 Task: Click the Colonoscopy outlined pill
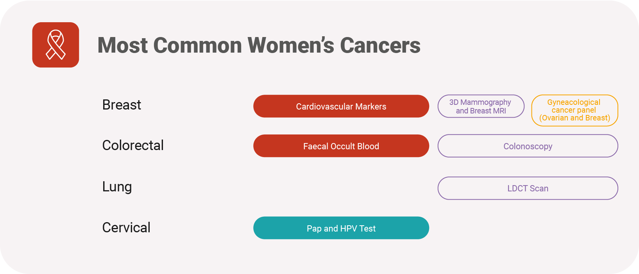click(x=528, y=146)
